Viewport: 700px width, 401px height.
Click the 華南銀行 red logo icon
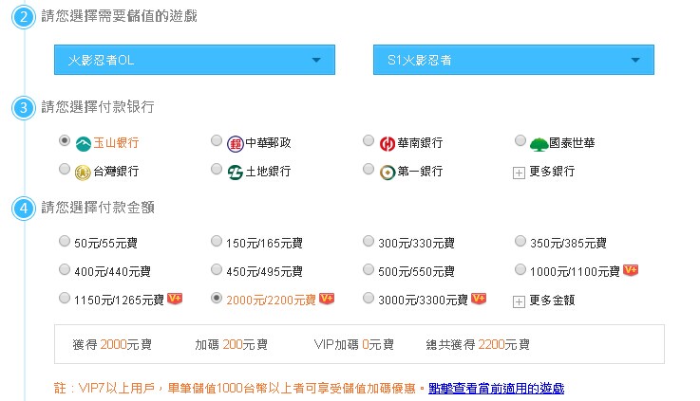click(x=388, y=144)
